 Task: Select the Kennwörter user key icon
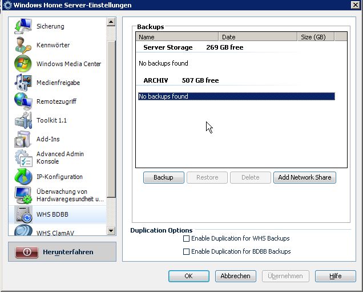click(23, 45)
